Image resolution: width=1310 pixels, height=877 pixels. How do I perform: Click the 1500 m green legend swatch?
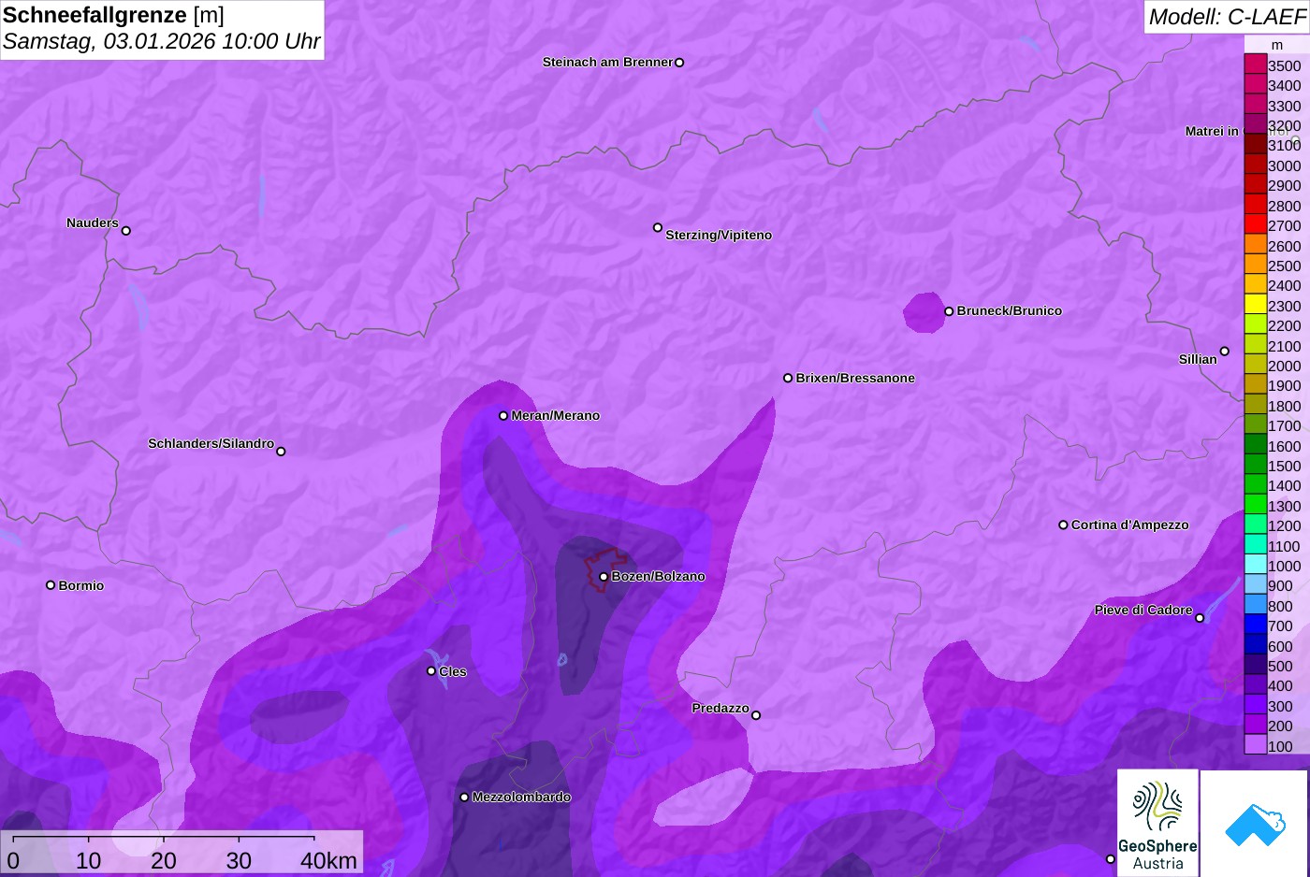1255,465
